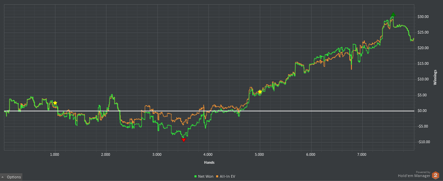The width and height of the screenshot is (443, 181).
Task: Click the Hold'em Manager 2 logo icon
Action: pos(436,175)
